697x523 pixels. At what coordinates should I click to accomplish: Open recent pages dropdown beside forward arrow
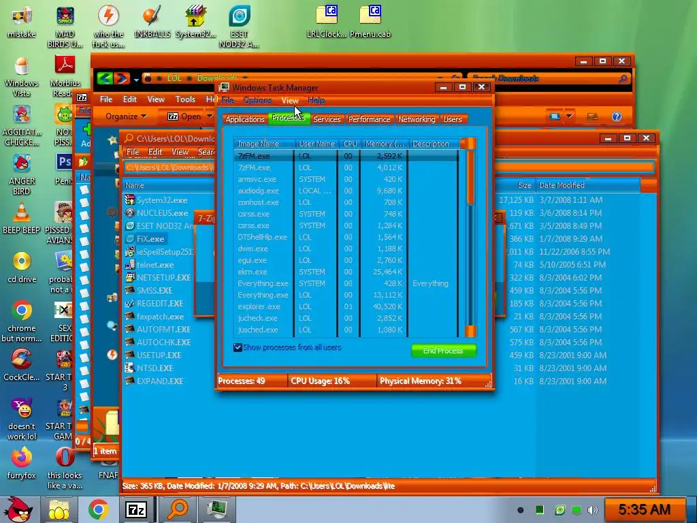pyautogui.click(x=136, y=80)
